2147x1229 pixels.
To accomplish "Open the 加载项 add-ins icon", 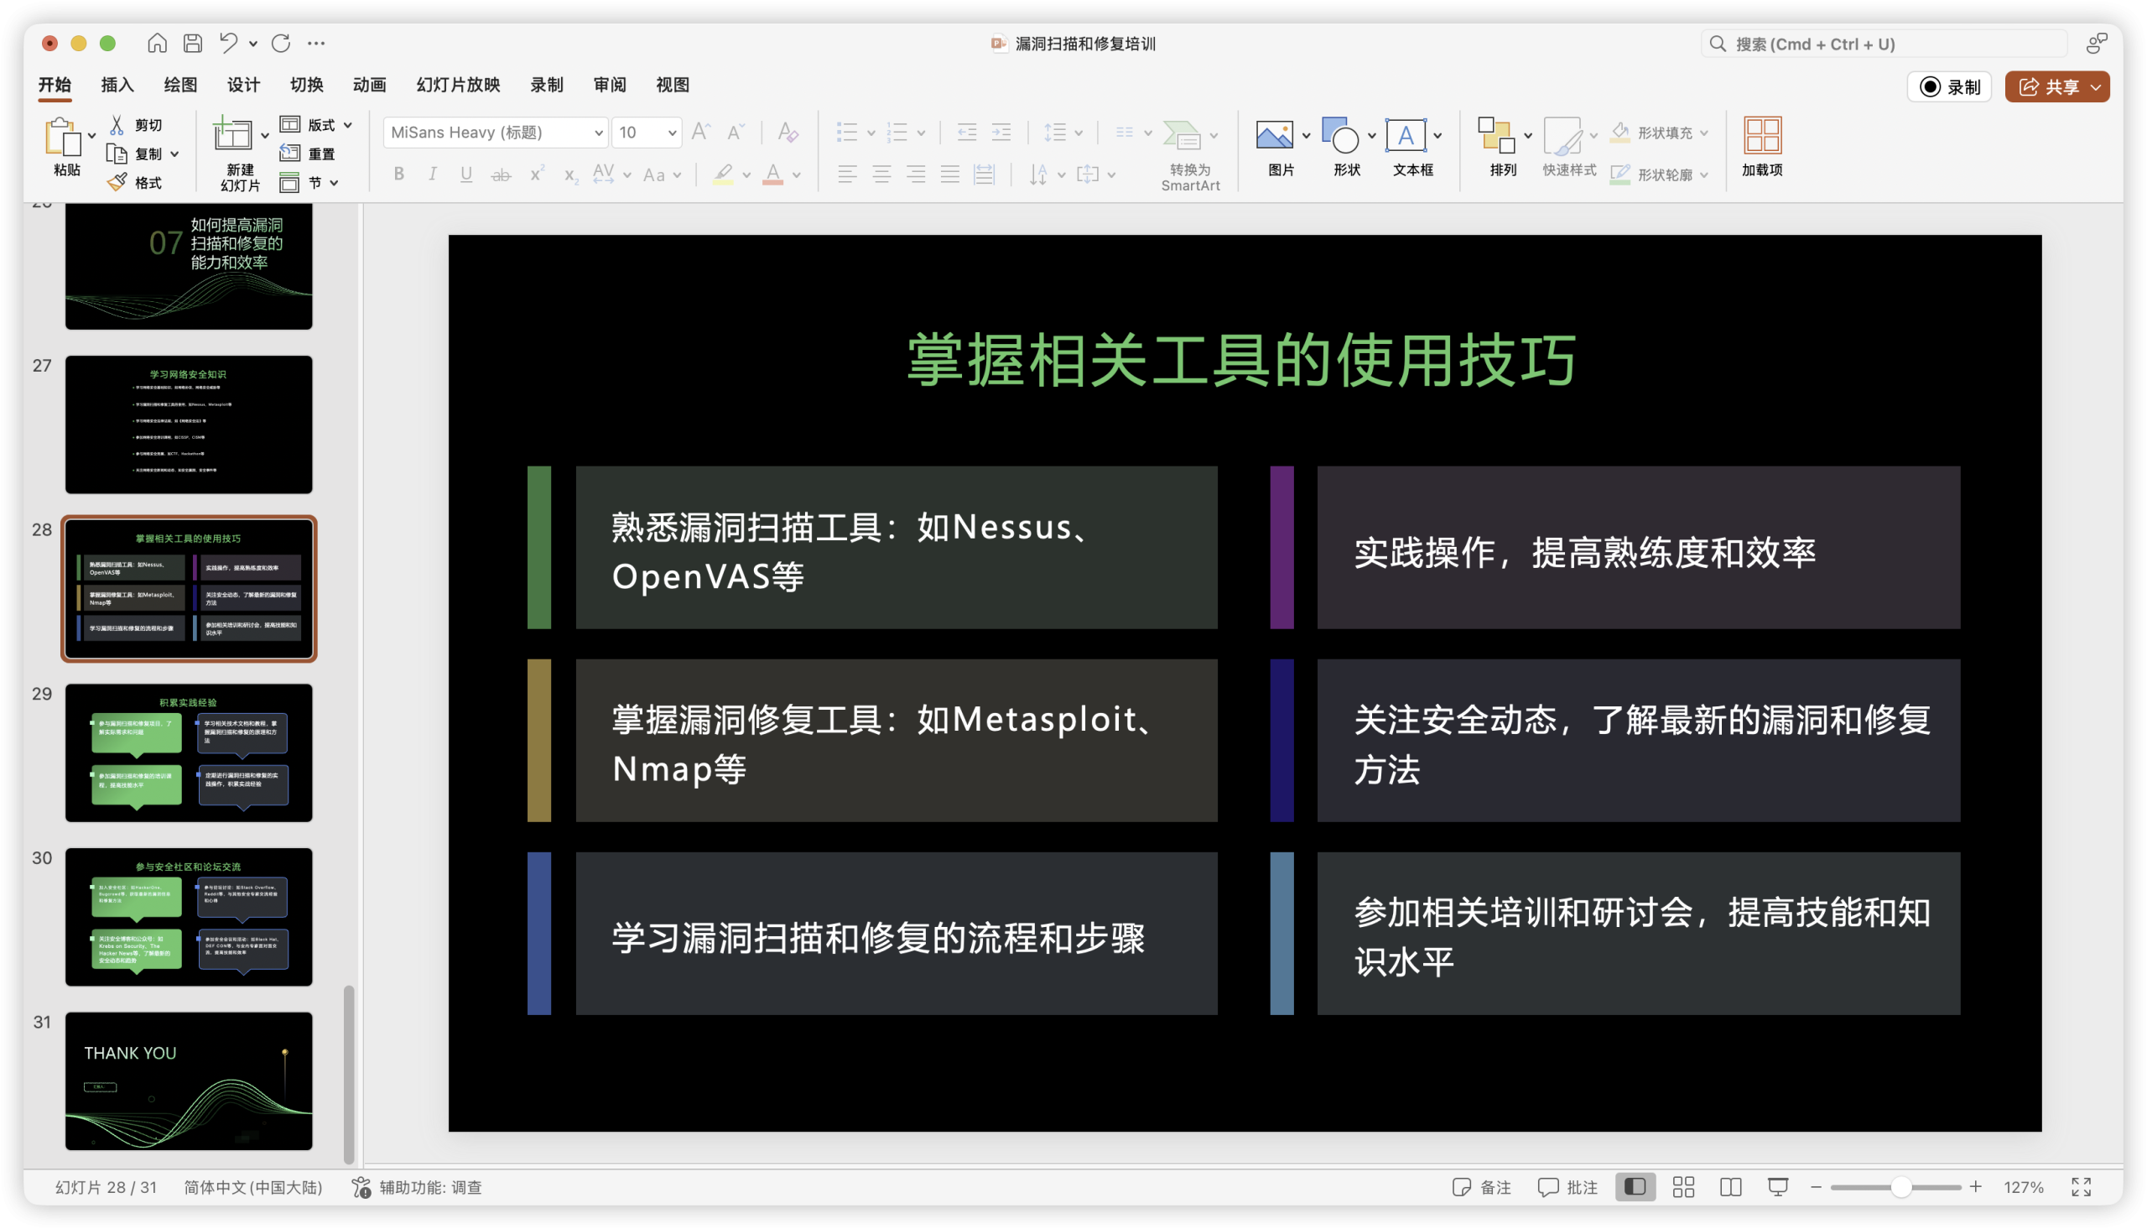I will (1761, 135).
